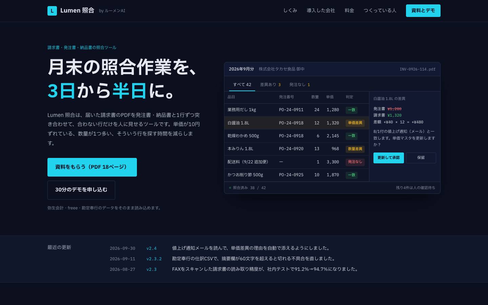Select the 白醤油 1.8L row

point(297,123)
